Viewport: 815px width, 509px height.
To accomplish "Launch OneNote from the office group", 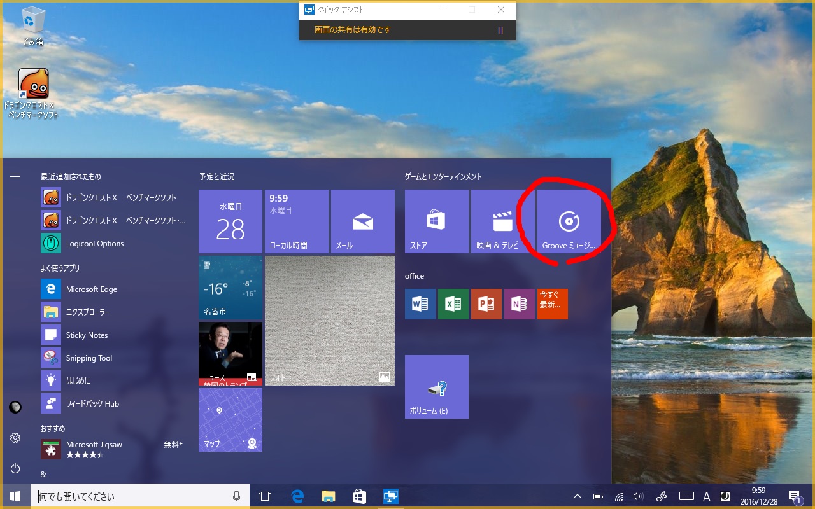I will tap(520, 304).
